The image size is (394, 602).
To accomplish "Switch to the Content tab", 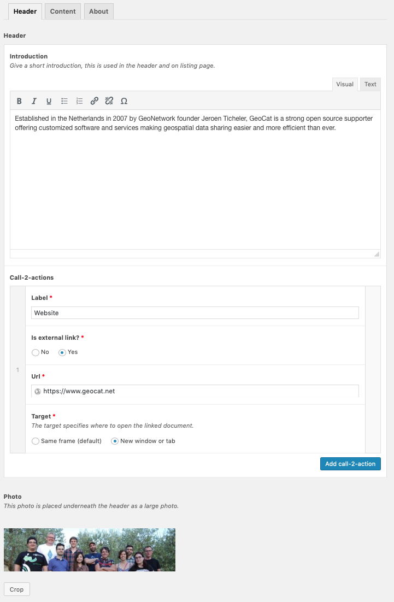I will (63, 11).
